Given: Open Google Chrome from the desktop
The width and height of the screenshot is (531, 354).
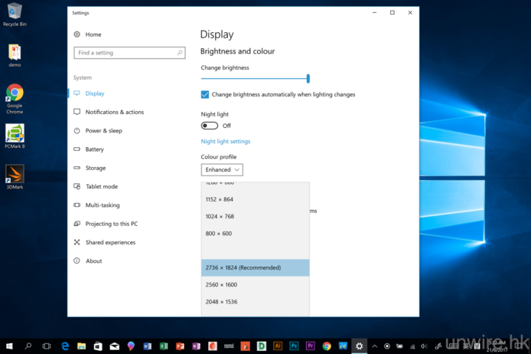Looking at the screenshot, I should pyautogui.click(x=15, y=93).
